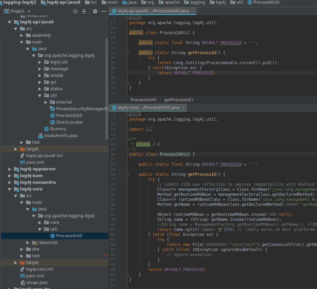
Task: Expand the spi package
Action: [x=40, y=82]
